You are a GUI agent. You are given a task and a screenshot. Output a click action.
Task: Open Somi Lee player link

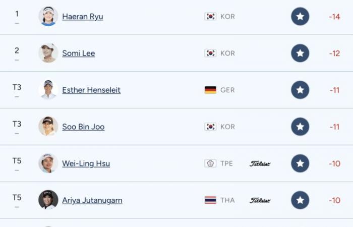(79, 53)
